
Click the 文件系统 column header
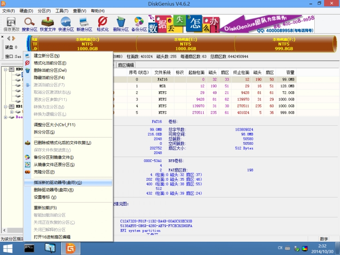tap(162, 73)
